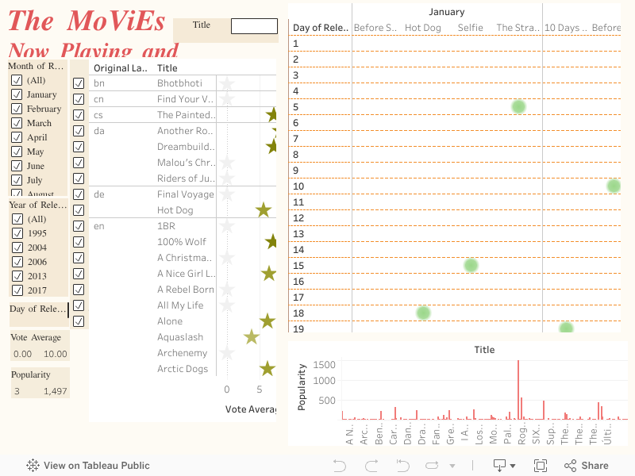The image size is (635, 476).
Task: Click green dot on day 10 at right edge
Action: 614,186
